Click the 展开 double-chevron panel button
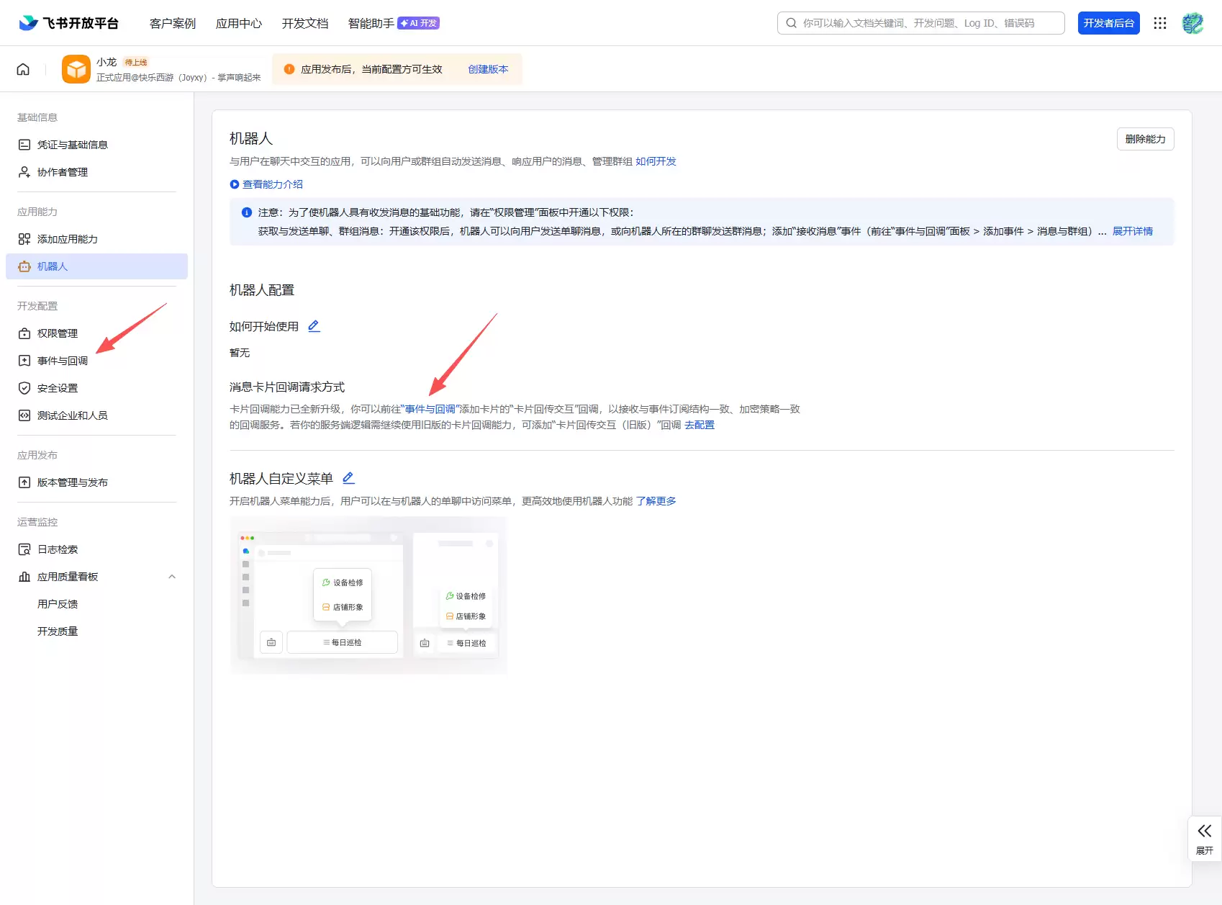Image resolution: width=1222 pixels, height=905 pixels. pos(1204,838)
